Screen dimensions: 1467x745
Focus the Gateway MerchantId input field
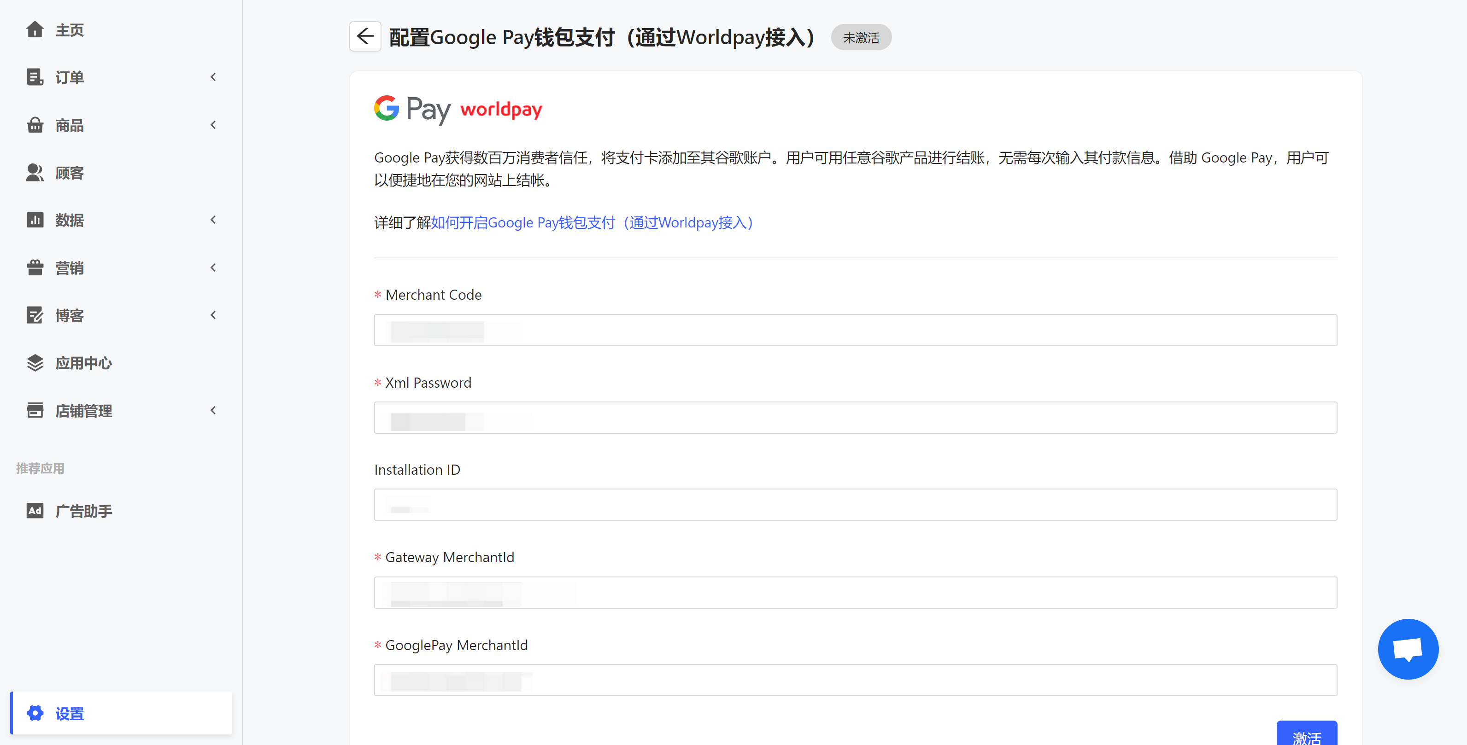tap(856, 592)
